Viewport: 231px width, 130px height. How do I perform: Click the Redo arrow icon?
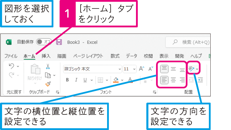tap(12, 75)
